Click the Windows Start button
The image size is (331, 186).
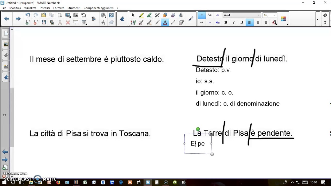(x=4, y=182)
